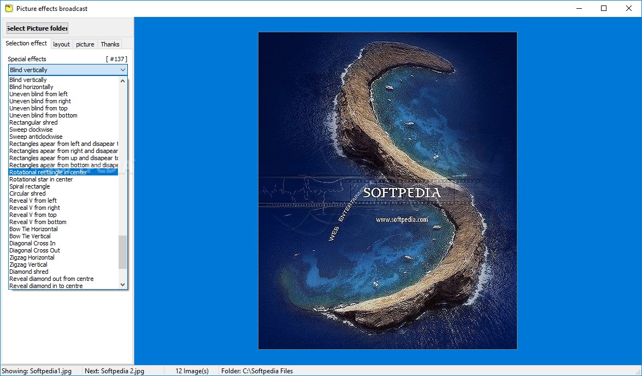Pick the Sweep anticlockwise effect
This screenshot has height=376, width=642.
(x=63, y=137)
